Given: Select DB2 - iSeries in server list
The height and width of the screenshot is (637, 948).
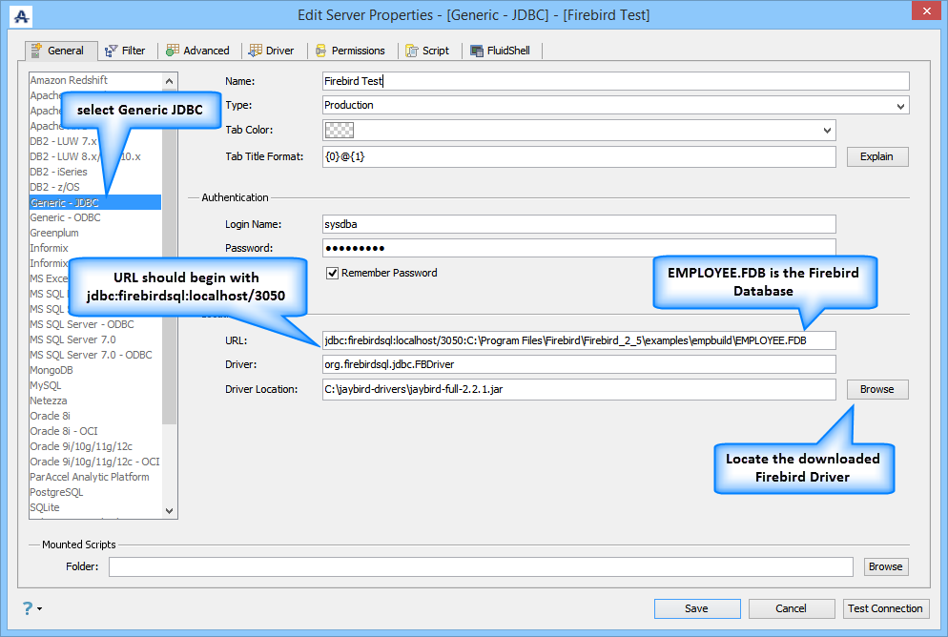Looking at the screenshot, I should pos(95,172).
